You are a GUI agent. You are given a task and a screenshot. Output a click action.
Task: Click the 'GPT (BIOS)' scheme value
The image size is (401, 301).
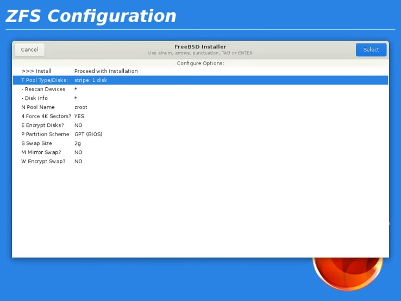[89, 135]
